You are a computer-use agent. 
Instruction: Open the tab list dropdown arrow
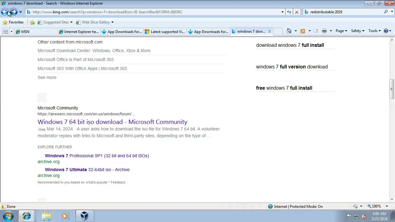[x=11, y=31]
